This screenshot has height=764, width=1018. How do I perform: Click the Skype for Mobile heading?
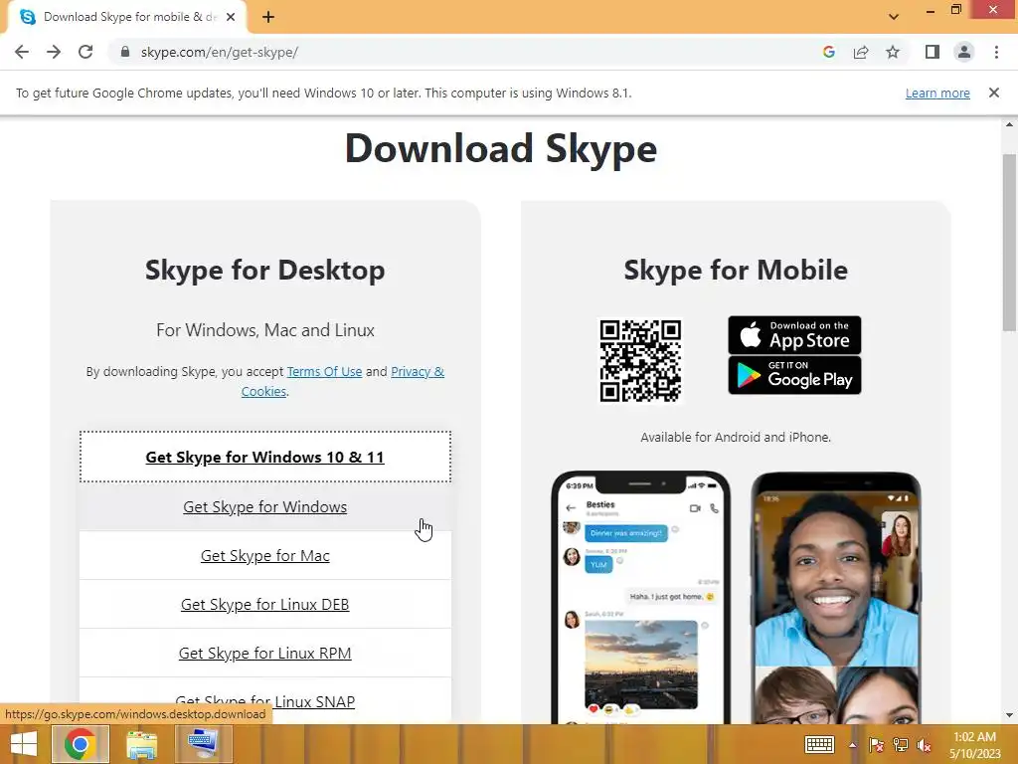click(x=736, y=271)
